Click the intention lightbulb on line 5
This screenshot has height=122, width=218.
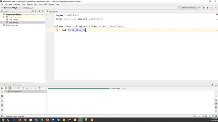[x=57, y=30]
